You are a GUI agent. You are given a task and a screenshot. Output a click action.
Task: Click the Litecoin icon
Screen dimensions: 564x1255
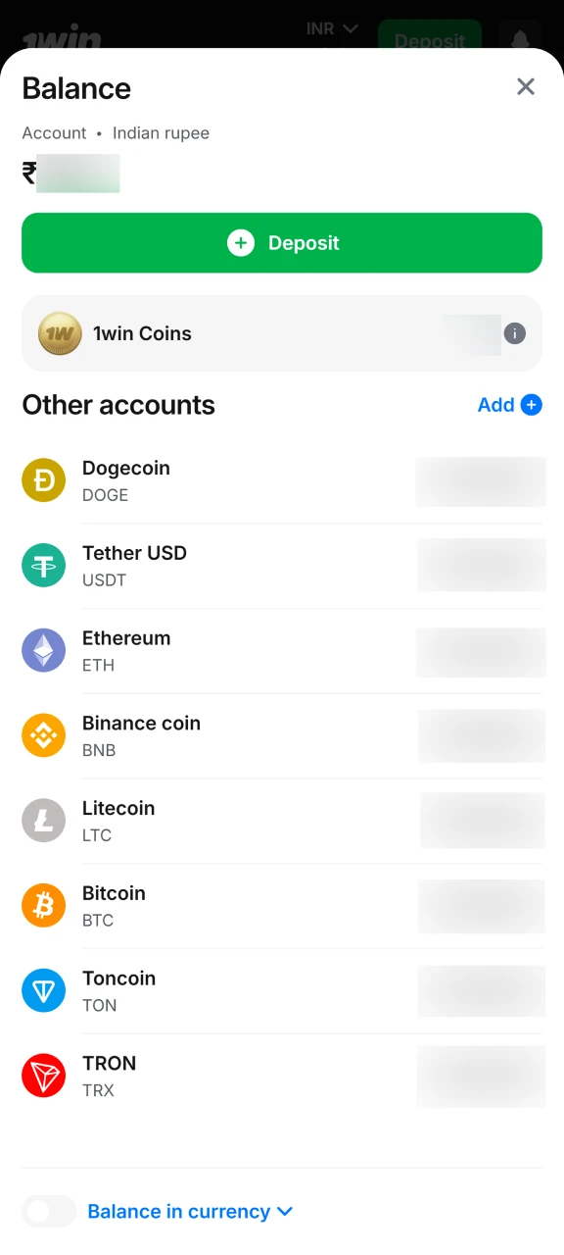[43, 821]
